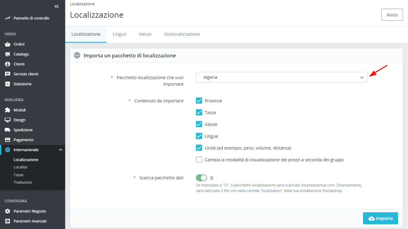
Task: Select the Localita submenu entry
Action: point(20,167)
